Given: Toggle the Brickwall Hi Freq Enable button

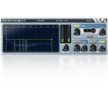Looking at the screenshot, I should coord(102,42).
